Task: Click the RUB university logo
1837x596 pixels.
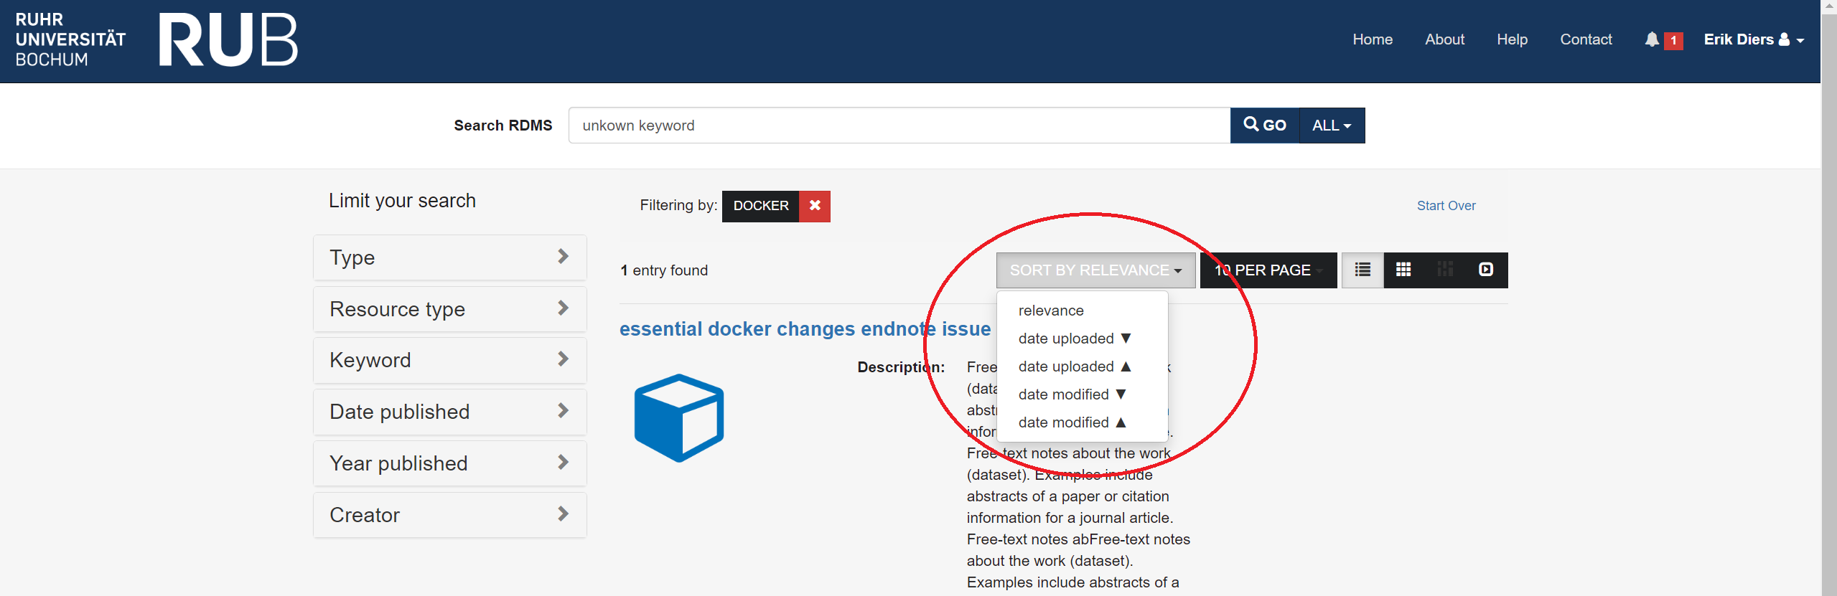Action: [x=228, y=39]
